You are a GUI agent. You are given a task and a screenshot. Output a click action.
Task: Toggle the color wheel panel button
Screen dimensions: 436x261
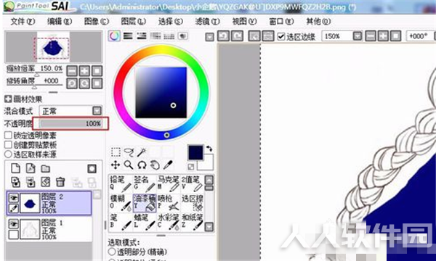(114, 36)
